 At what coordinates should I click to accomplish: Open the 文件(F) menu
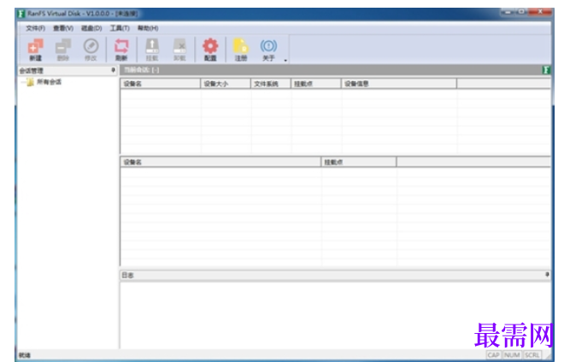pyautogui.click(x=35, y=28)
